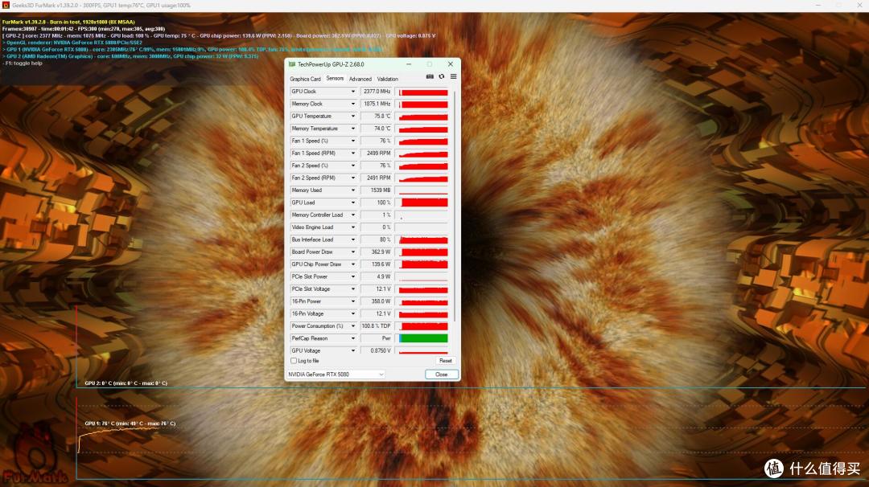Click the GPU-Z refresh icon
The image size is (869, 487).
pyautogui.click(x=442, y=77)
